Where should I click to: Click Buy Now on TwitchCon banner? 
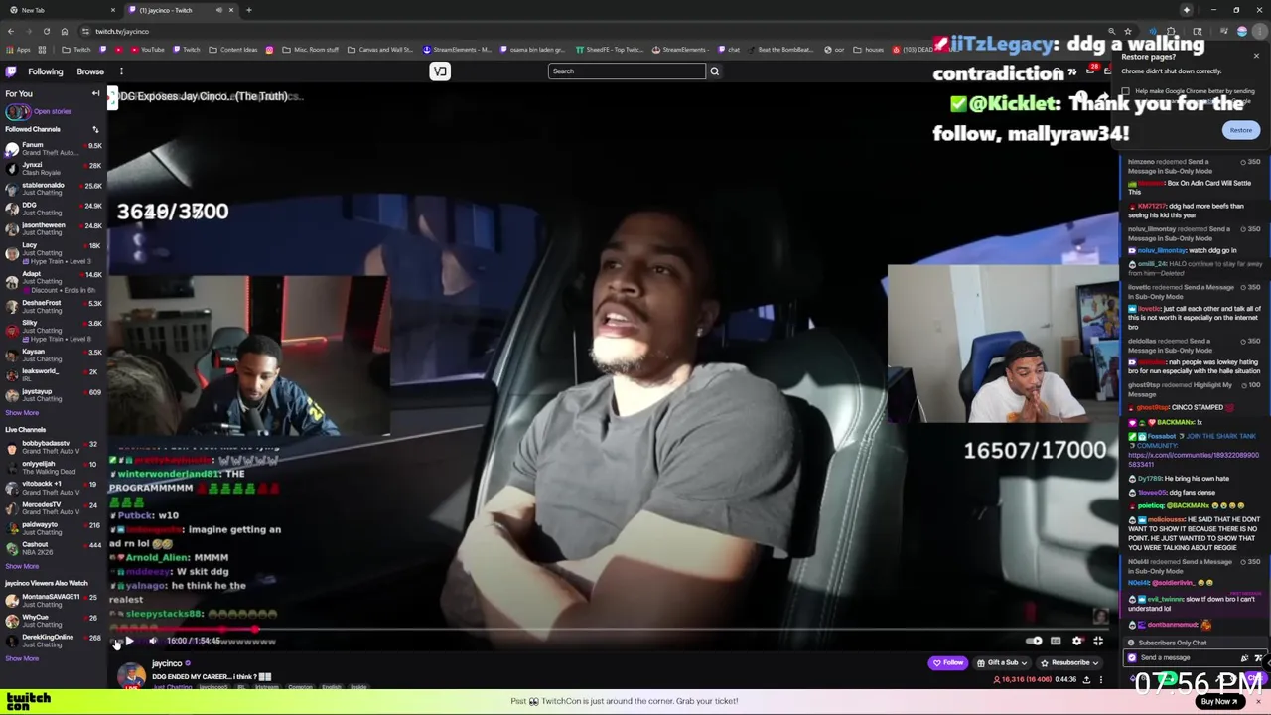pos(1218,701)
